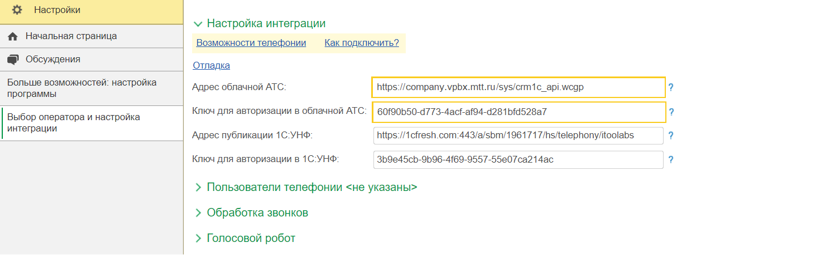Expand Пользователи телефонии section
The height and width of the screenshot is (255, 820).
[198, 187]
